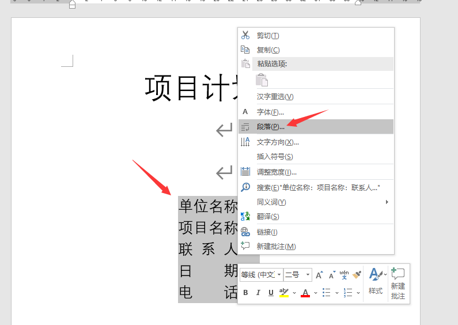
Task: Choose 新建批注(M) menu item
Action: pyautogui.click(x=316, y=247)
